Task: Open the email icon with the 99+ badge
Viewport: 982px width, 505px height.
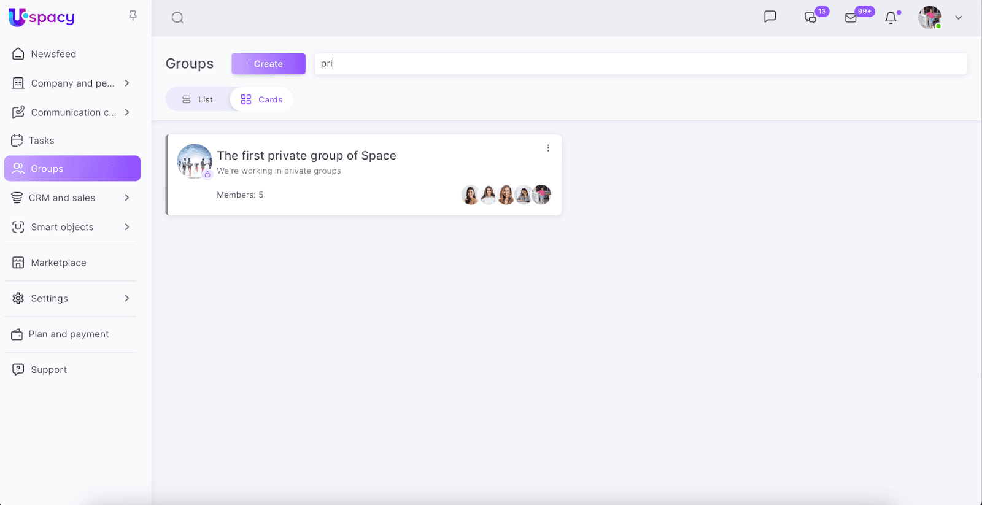Action: point(851,18)
